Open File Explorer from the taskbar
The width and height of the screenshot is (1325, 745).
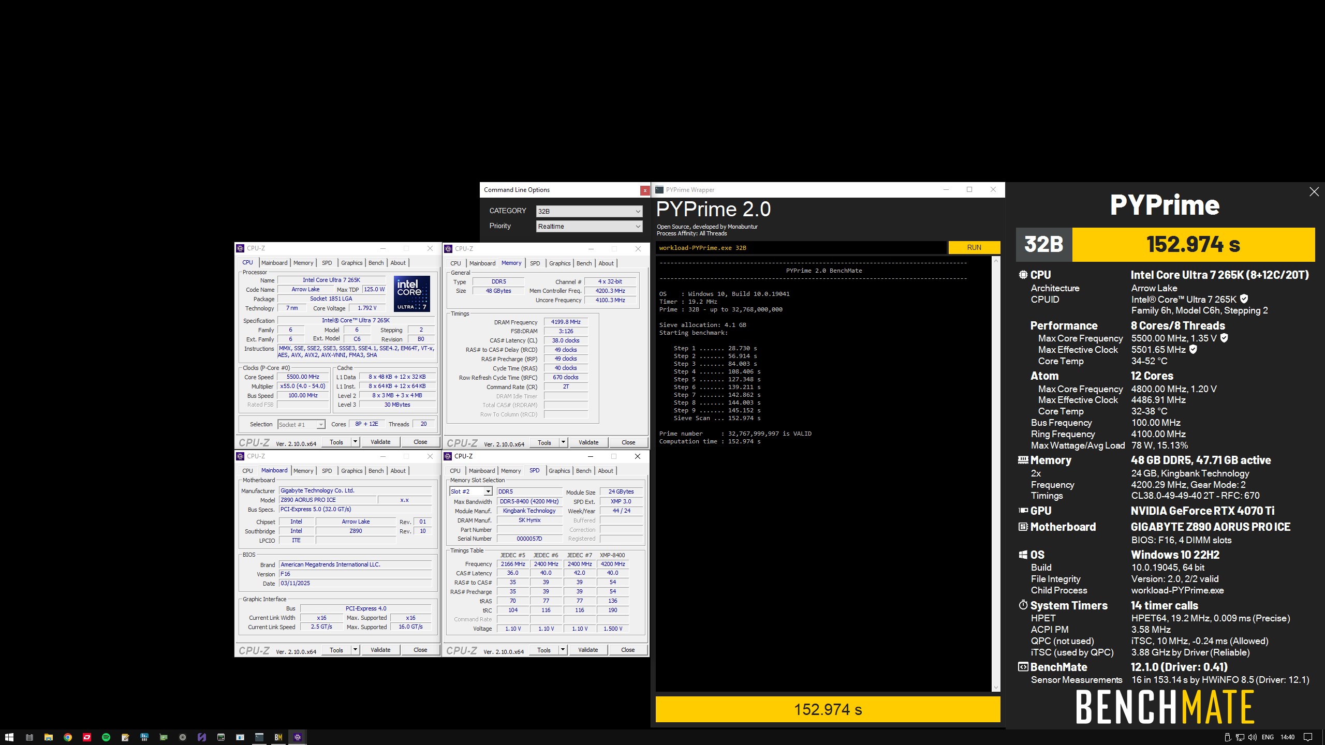49,737
